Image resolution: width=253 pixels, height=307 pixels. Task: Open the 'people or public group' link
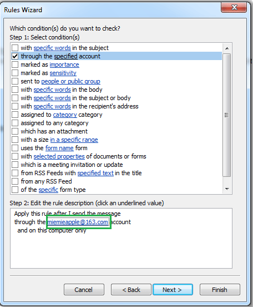tap(70, 81)
